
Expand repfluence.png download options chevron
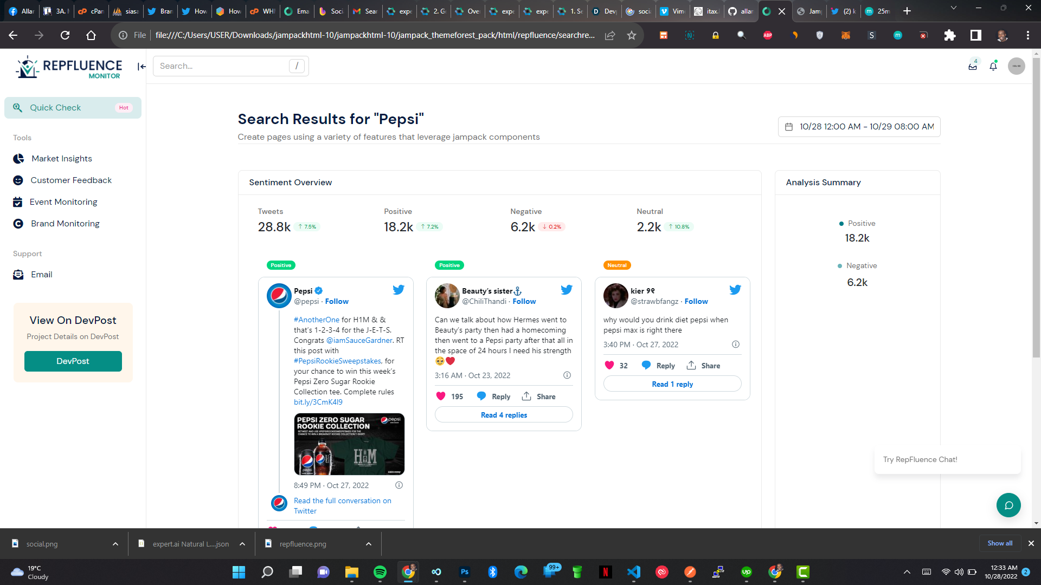pyautogui.click(x=369, y=544)
